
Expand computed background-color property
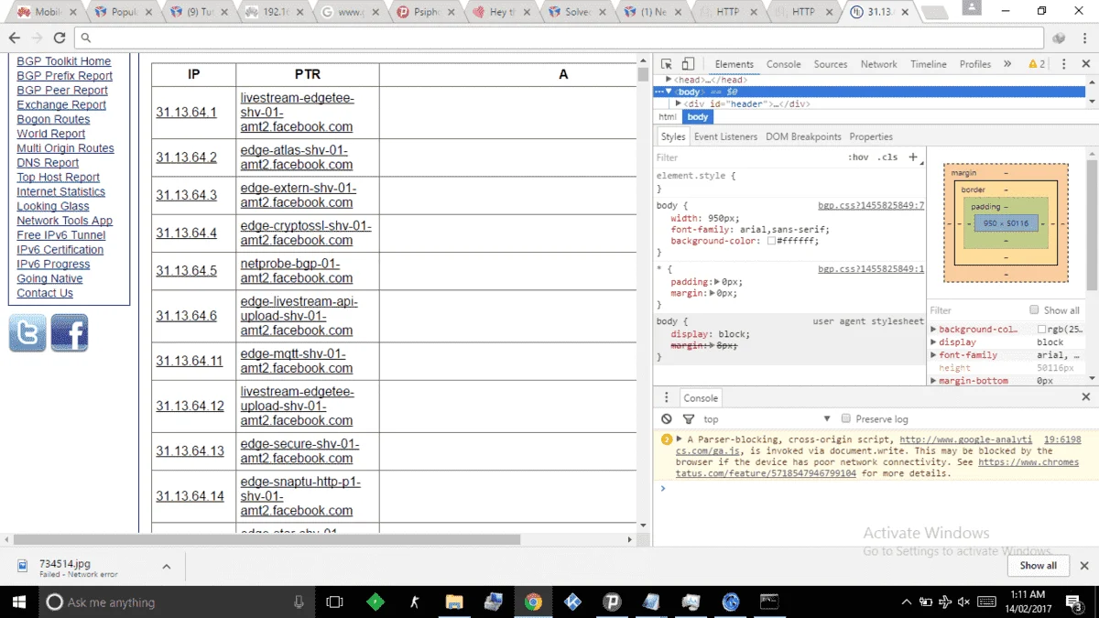(934, 330)
